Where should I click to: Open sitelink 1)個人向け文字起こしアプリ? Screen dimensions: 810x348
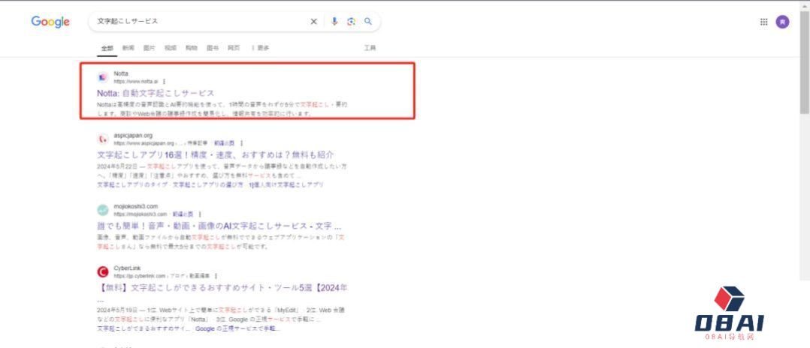(x=286, y=184)
